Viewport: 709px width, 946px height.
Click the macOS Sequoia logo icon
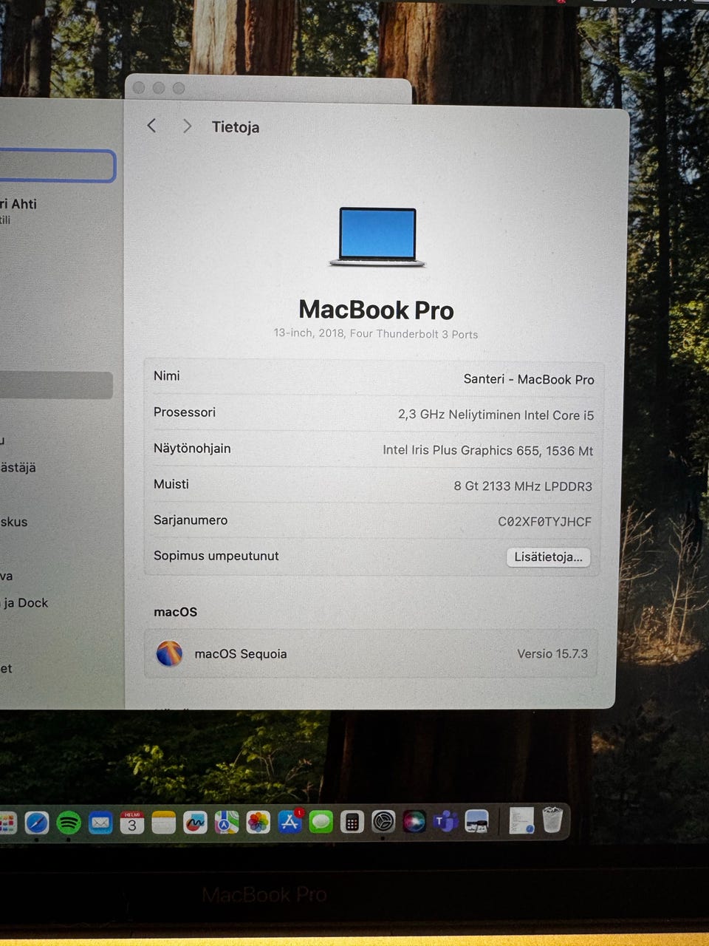click(169, 653)
